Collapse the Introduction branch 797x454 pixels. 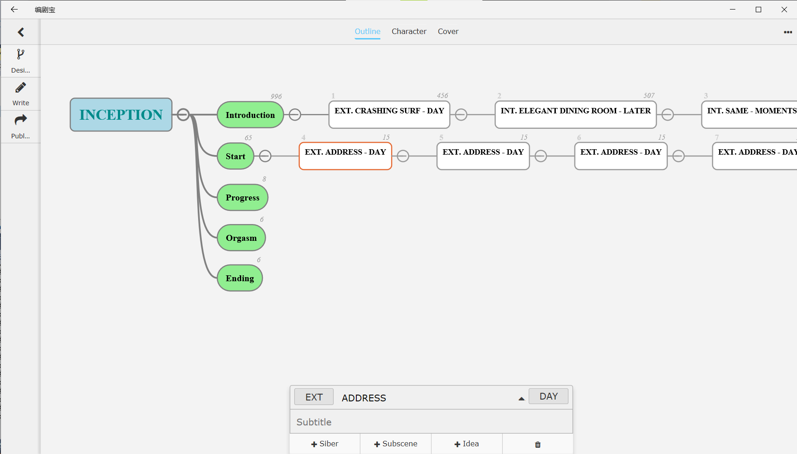coord(295,115)
